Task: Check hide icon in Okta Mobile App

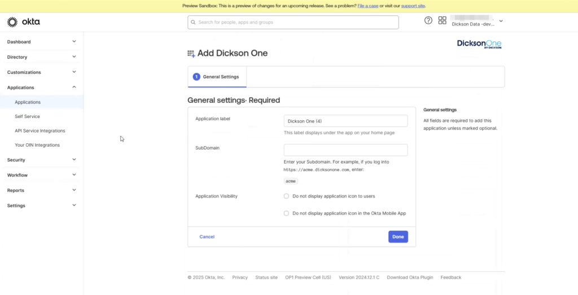Action: (x=287, y=213)
